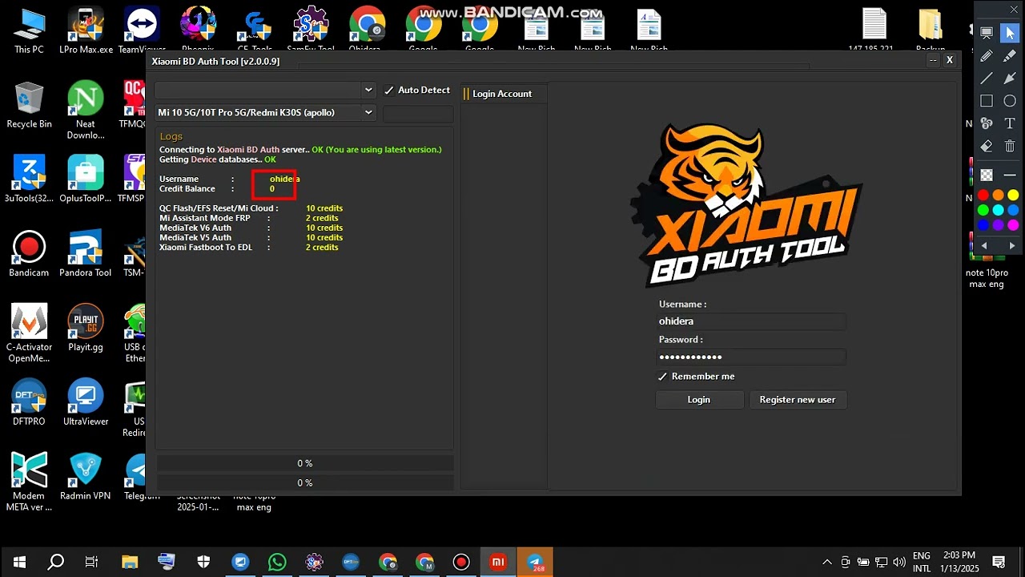This screenshot has width=1025, height=577.
Task: Click the Xiaomi Fastboot To EDL log line
Action: click(248, 248)
